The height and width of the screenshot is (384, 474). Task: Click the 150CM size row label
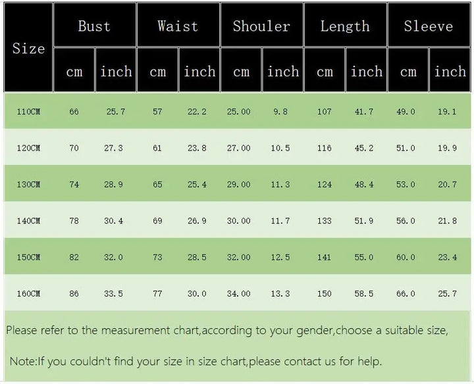click(x=28, y=257)
